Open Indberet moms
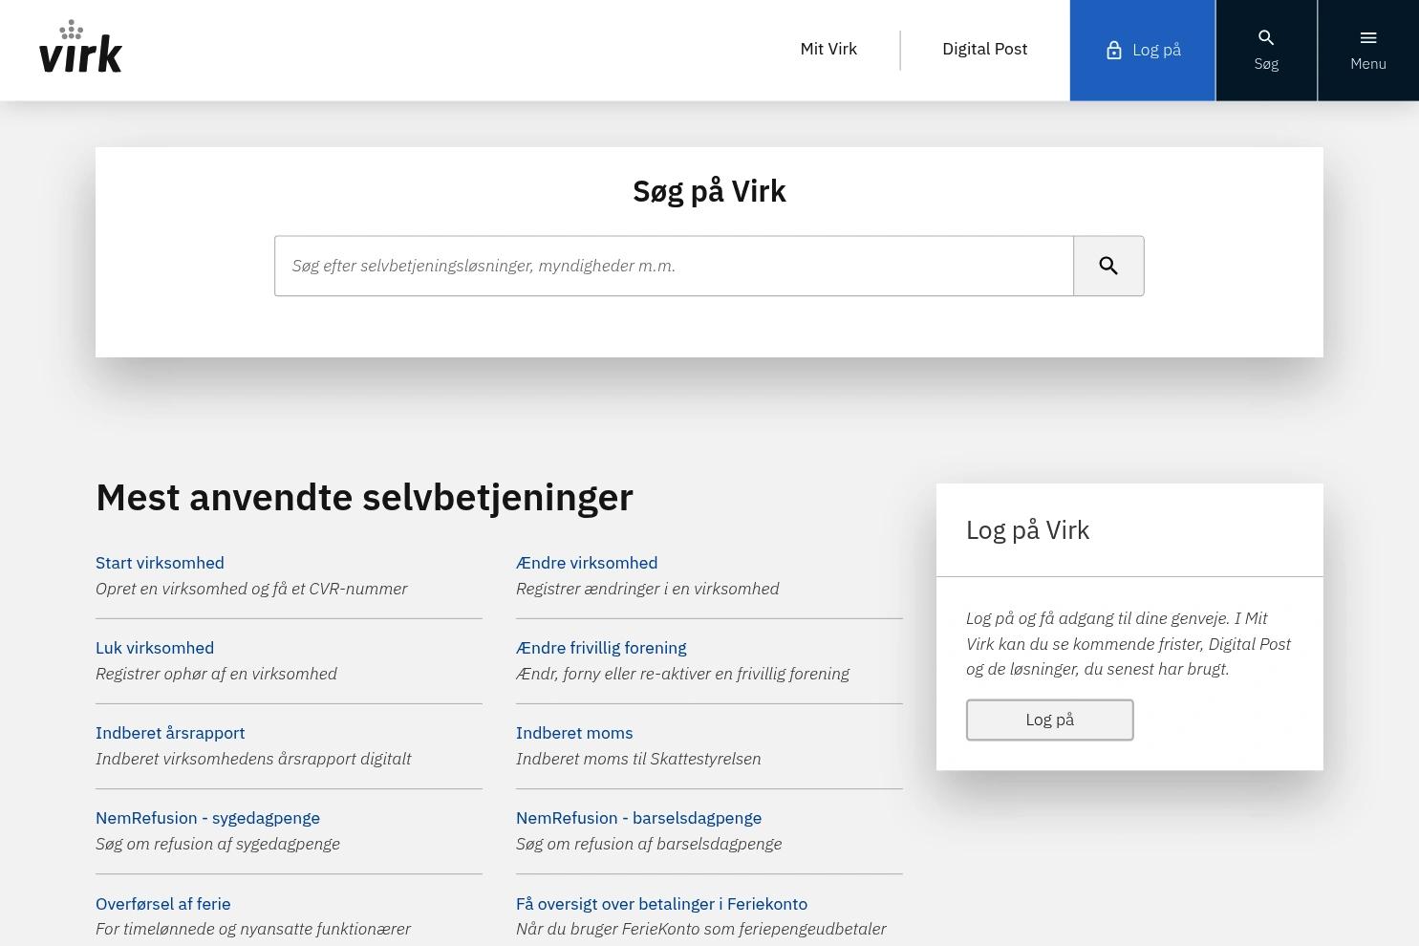 tap(574, 733)
